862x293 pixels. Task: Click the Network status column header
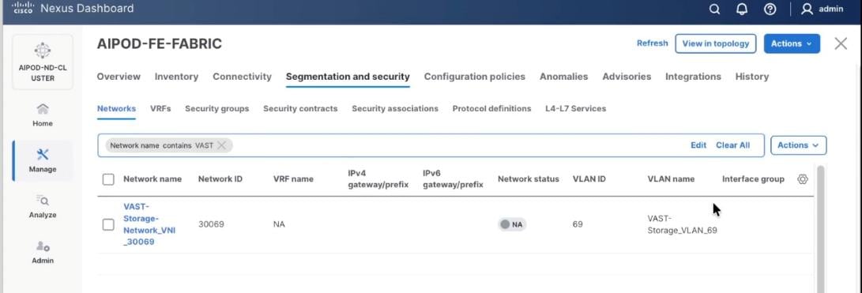pos(529,178)
